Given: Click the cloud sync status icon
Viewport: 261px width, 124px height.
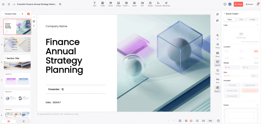Looking at the screenshot, I should 14,4.
